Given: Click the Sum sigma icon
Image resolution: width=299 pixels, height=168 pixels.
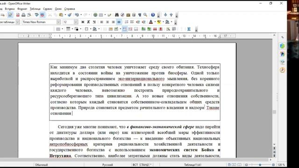Looking at the screenshot, I should [x=189, y=29].
